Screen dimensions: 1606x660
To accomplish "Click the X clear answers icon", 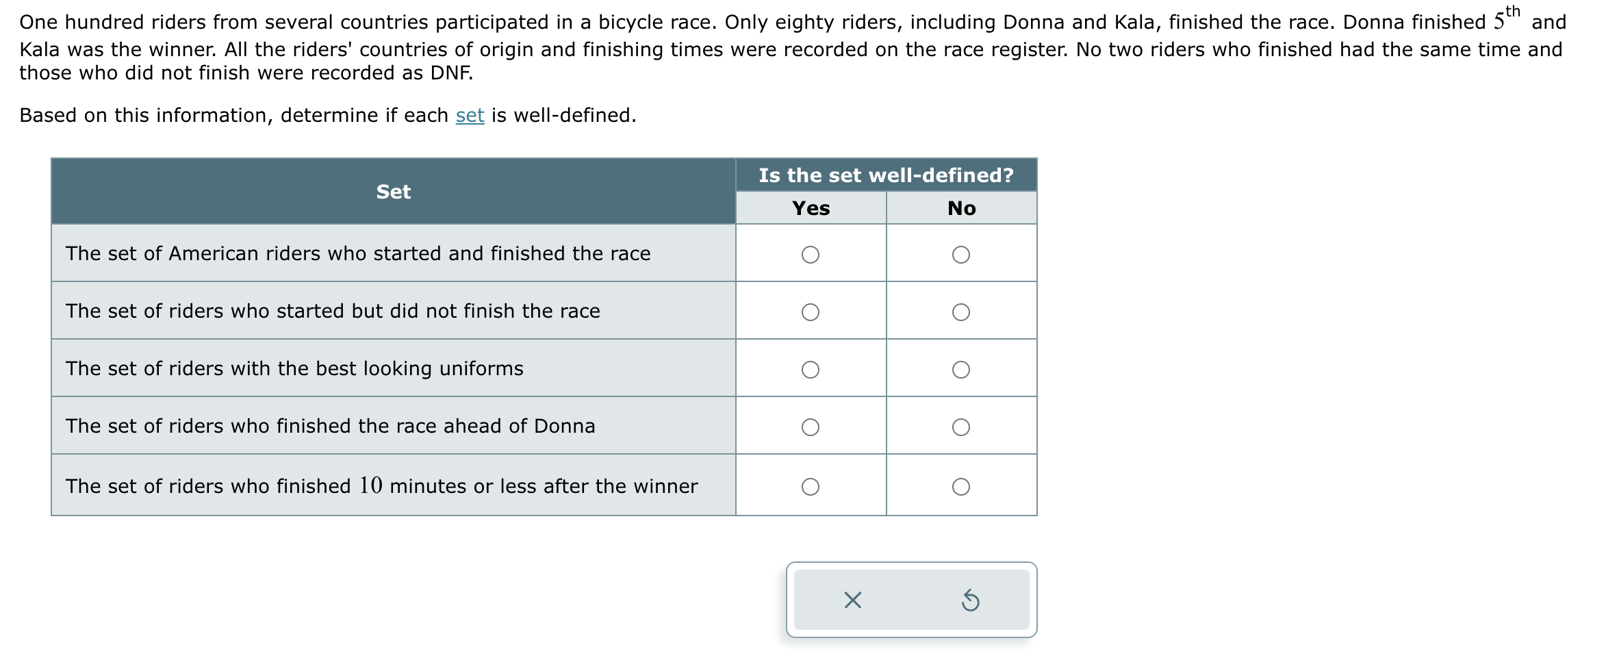I will coord(852,600).
